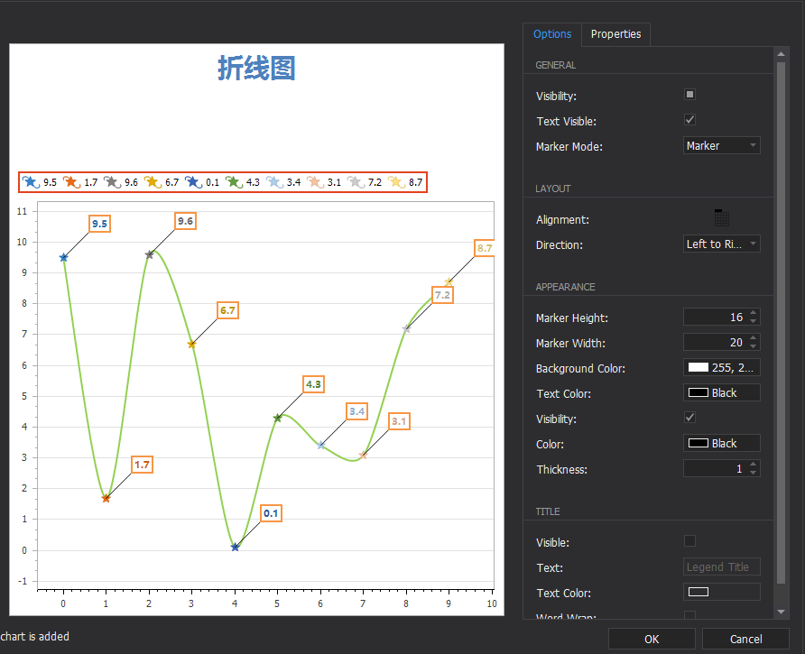Click the 9.6 data label box
The height and width of the screenshot is (654, 805).
pos(185,221)
